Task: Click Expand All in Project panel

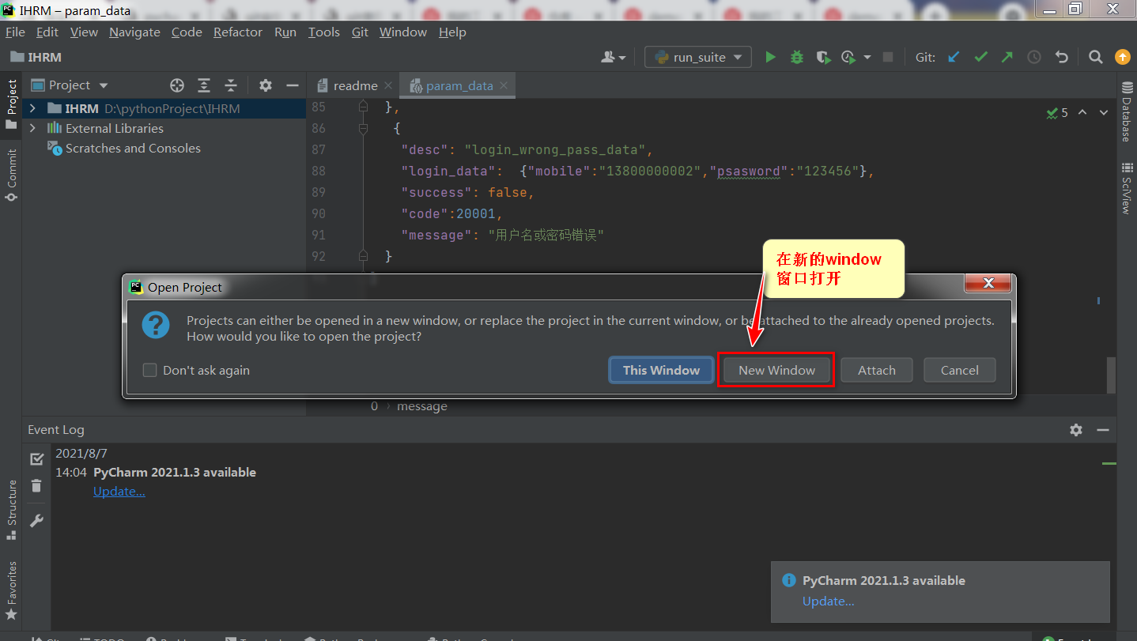Action: click(x=204, y=85)
